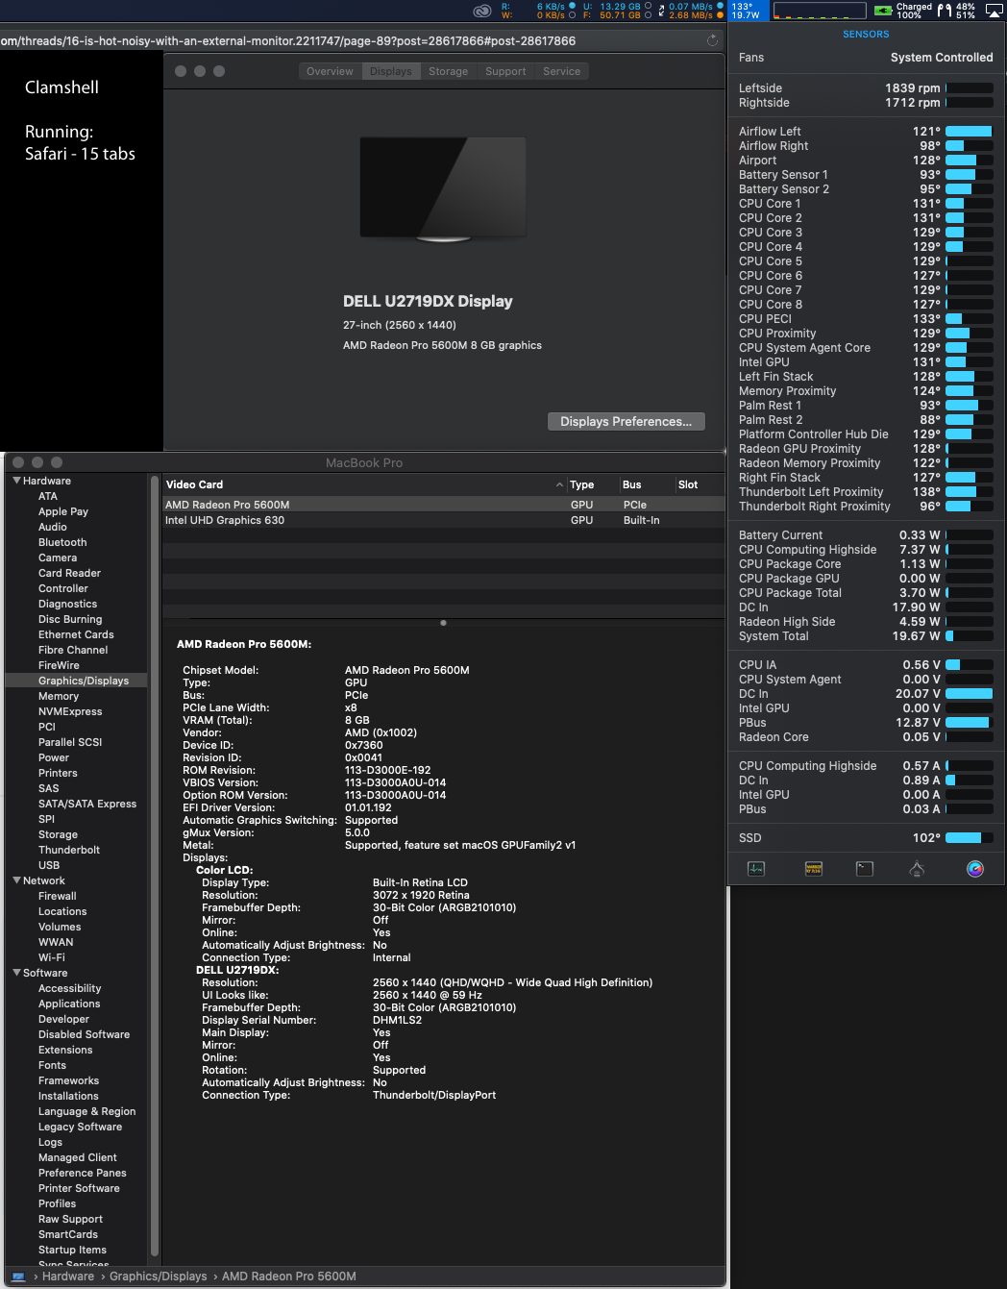Toggle sort order arrow on Video Card column
The height and width of the screenshot is (1289, 1007).
coord(559,484)
